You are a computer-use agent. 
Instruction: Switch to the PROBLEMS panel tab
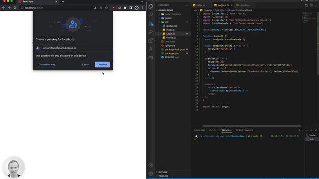(x=199, y=130)
